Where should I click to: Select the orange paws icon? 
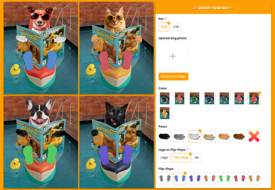(x=224, y=136)
